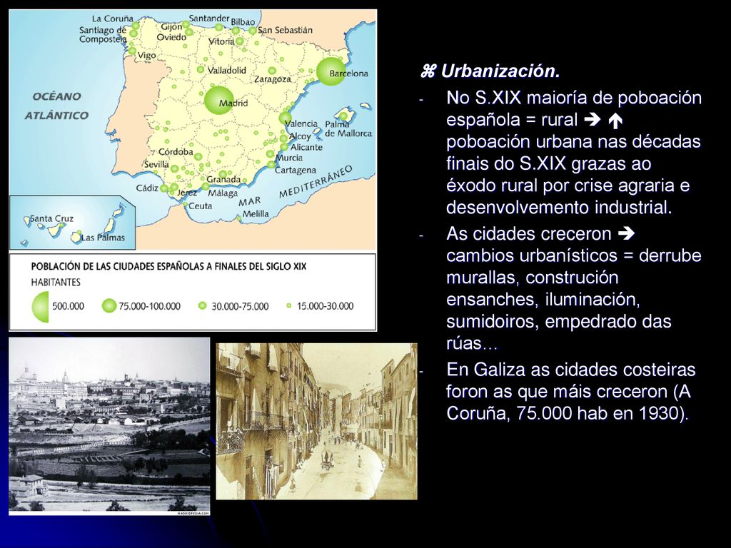Select the black-and-white city panorama photo
The height and width of the screenshot is (548, 731).
click(109, 427)
